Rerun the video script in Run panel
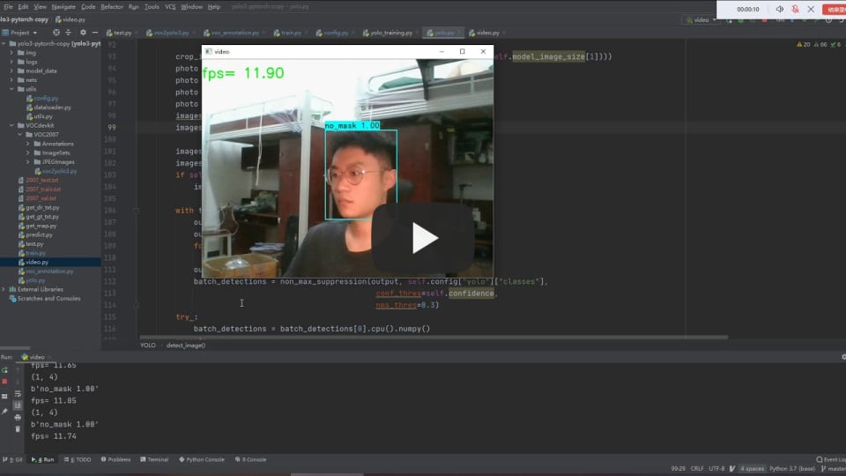 [5, 370]
